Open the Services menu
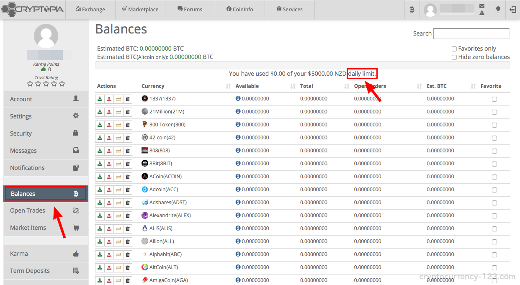The height and width of the screenshot is (285, 520). (290, 10)
